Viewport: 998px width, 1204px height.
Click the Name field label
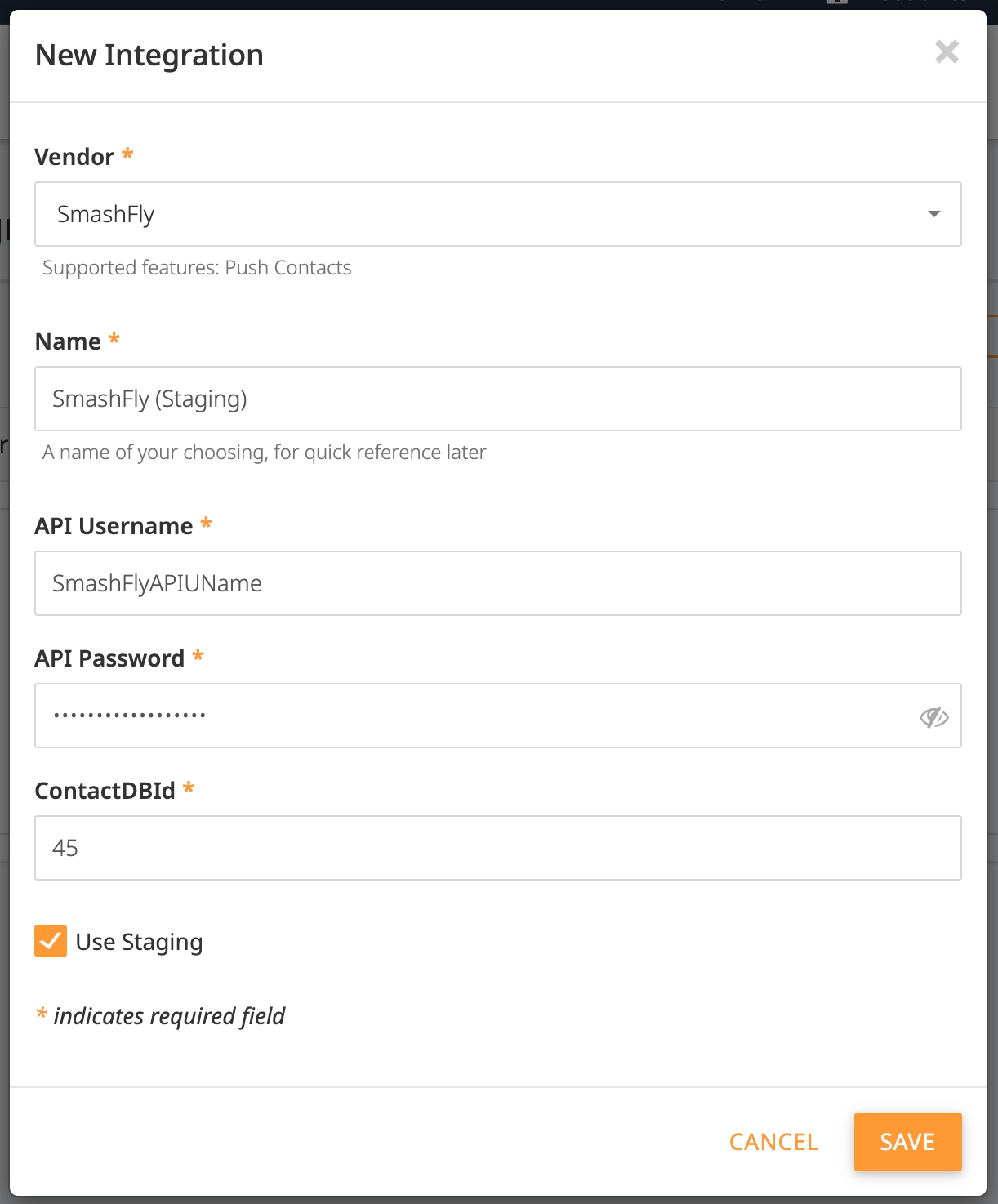68,341
